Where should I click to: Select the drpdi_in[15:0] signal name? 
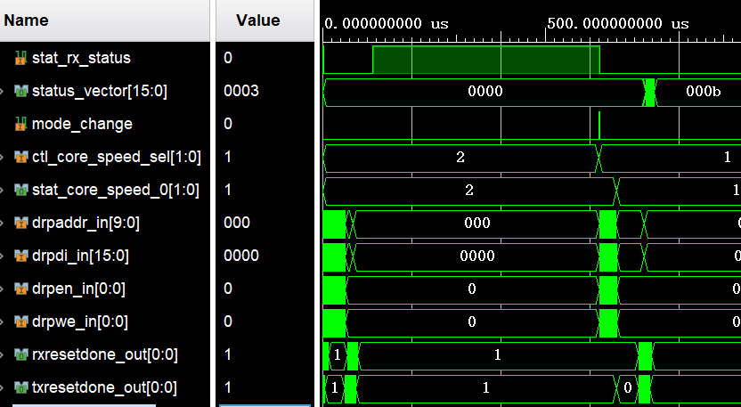point(80,256)
